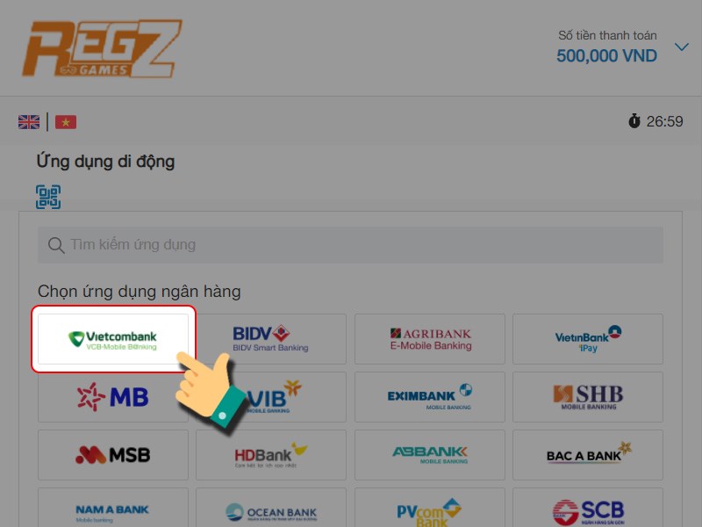Click the REGZ Games logo
The height and width of the screenshot is (527, 702).
[102, 49]
